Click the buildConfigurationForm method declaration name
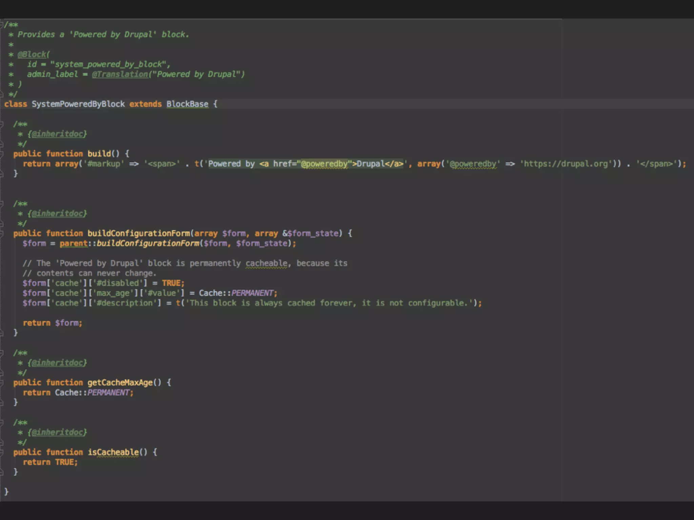 [138, 234]
